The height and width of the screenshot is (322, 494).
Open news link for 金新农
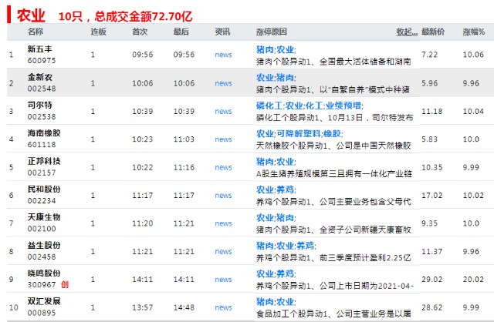click(223, 83)
